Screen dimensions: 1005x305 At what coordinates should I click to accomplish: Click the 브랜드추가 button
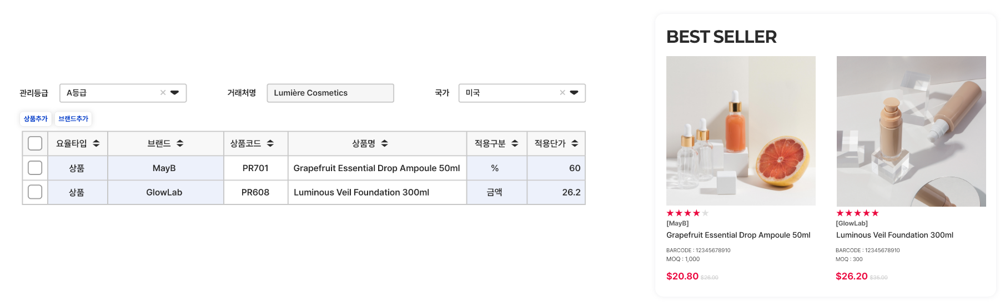[x=73, y=119]
